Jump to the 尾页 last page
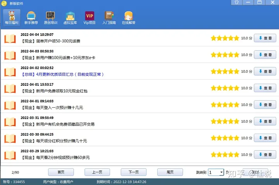The height and width of the screenshot is (185, 279). click(x=170, y=172)
